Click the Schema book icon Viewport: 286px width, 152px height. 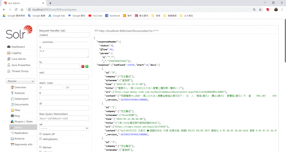tap(12, 139)
